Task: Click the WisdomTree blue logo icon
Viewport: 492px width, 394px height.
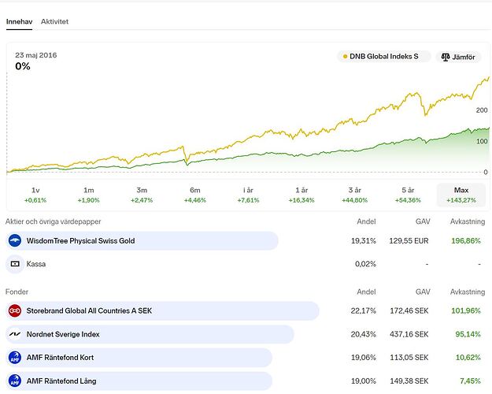Action: click(x=15, y=241)
